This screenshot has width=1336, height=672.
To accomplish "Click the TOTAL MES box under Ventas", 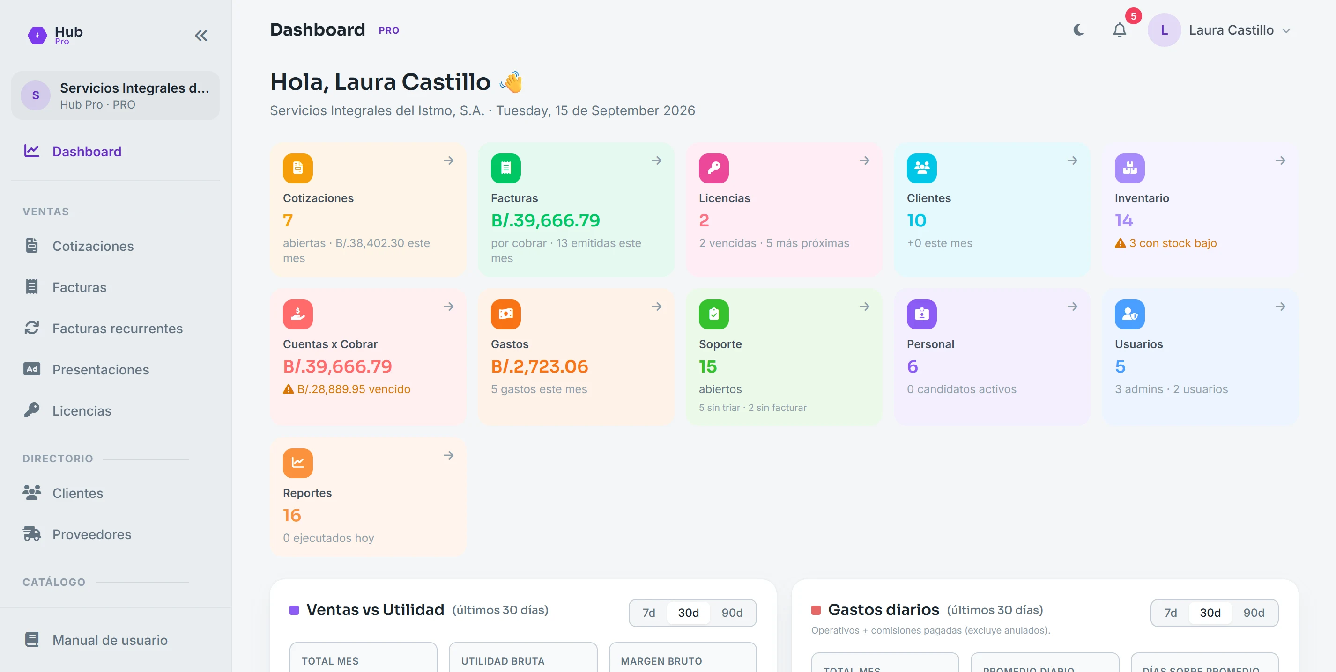I will [x=364, y=657].
